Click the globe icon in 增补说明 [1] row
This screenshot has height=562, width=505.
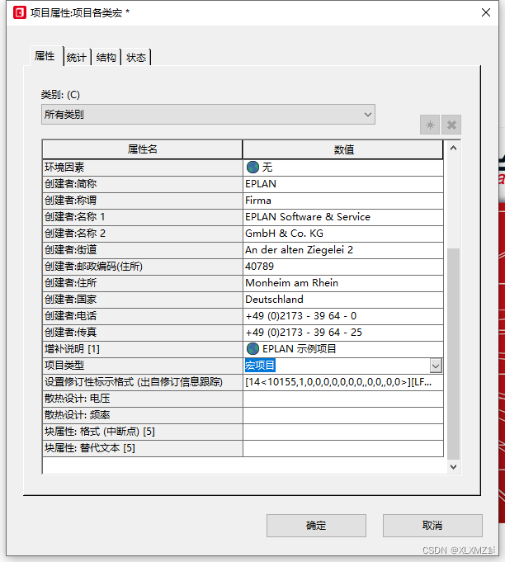[252, 348]
